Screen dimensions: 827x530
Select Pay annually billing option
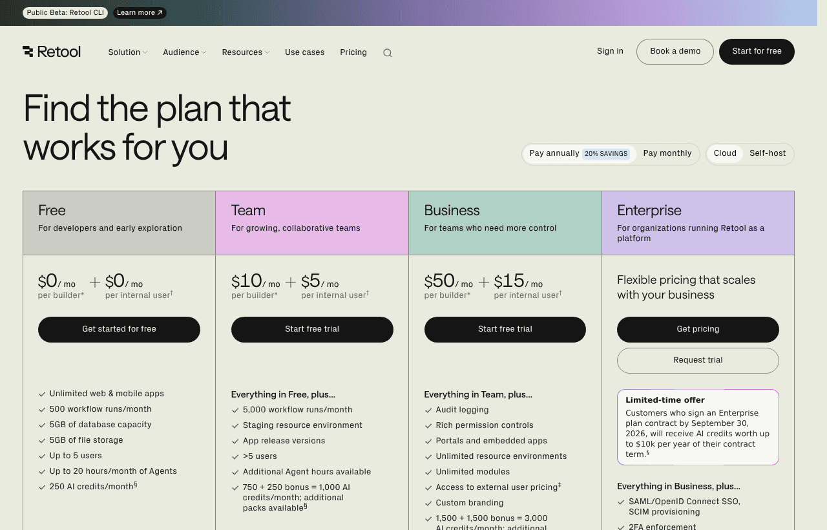coord(580,154)
